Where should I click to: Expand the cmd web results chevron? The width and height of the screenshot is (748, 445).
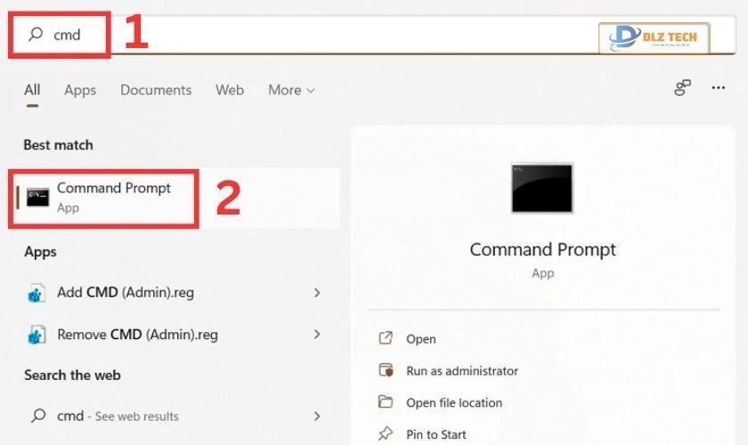point(317,416)
